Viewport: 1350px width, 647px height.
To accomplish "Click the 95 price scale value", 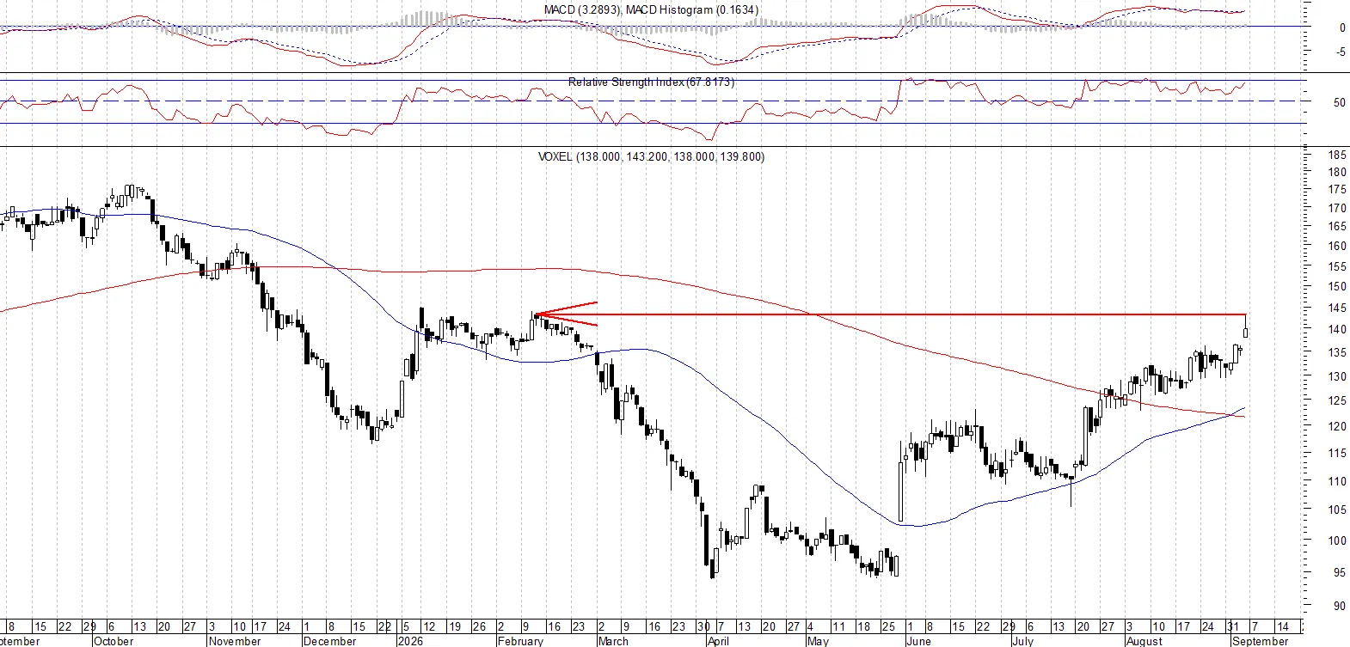I will tap(1340, 573).
